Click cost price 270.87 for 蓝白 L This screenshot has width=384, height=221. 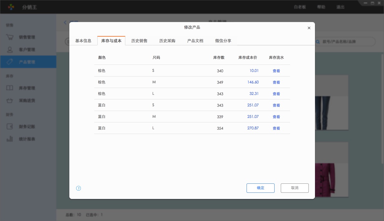(x=253, y=128)
